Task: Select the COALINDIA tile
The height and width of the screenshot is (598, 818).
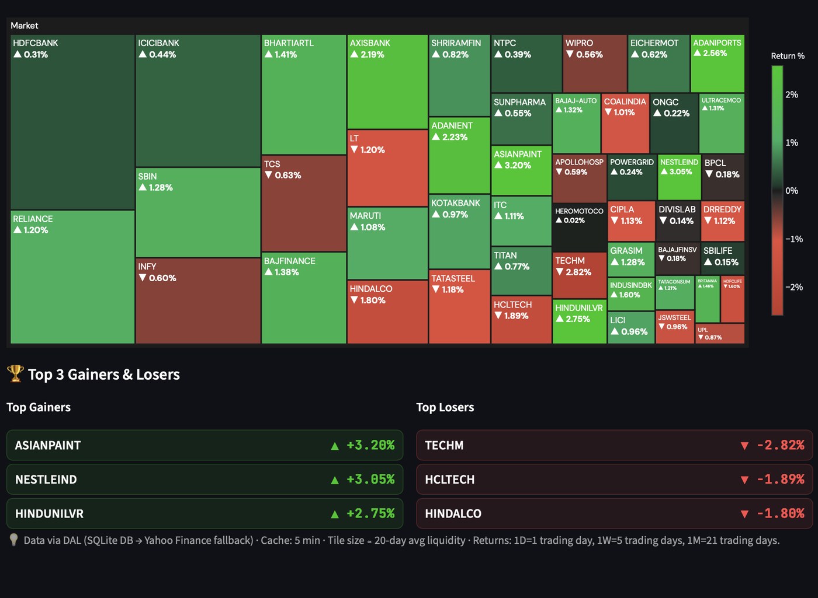Action: [x=625, y=123]
